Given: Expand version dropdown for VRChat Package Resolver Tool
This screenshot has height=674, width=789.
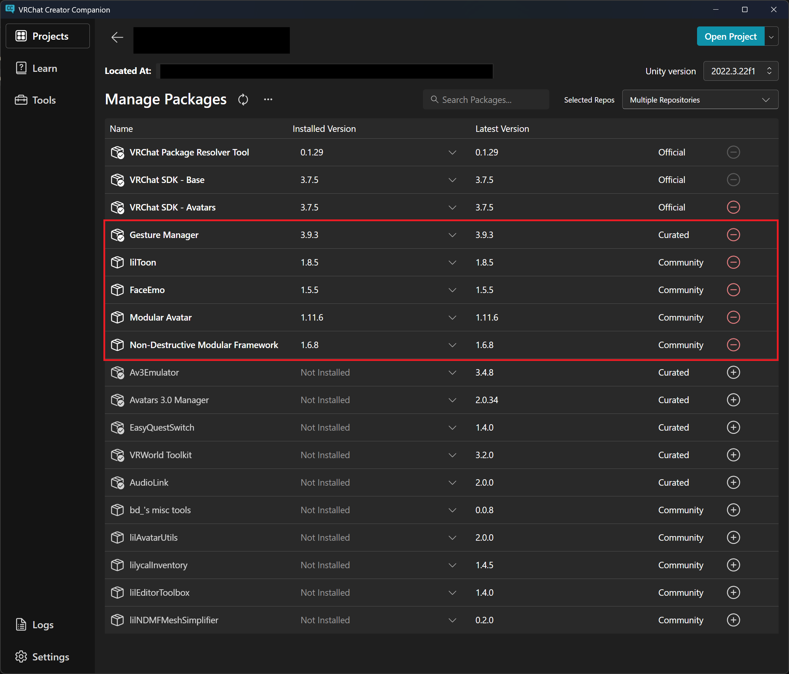Looking at the screenshot, I should pos(452,152).
